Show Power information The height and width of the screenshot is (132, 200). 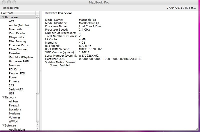(x=13, y=77)
